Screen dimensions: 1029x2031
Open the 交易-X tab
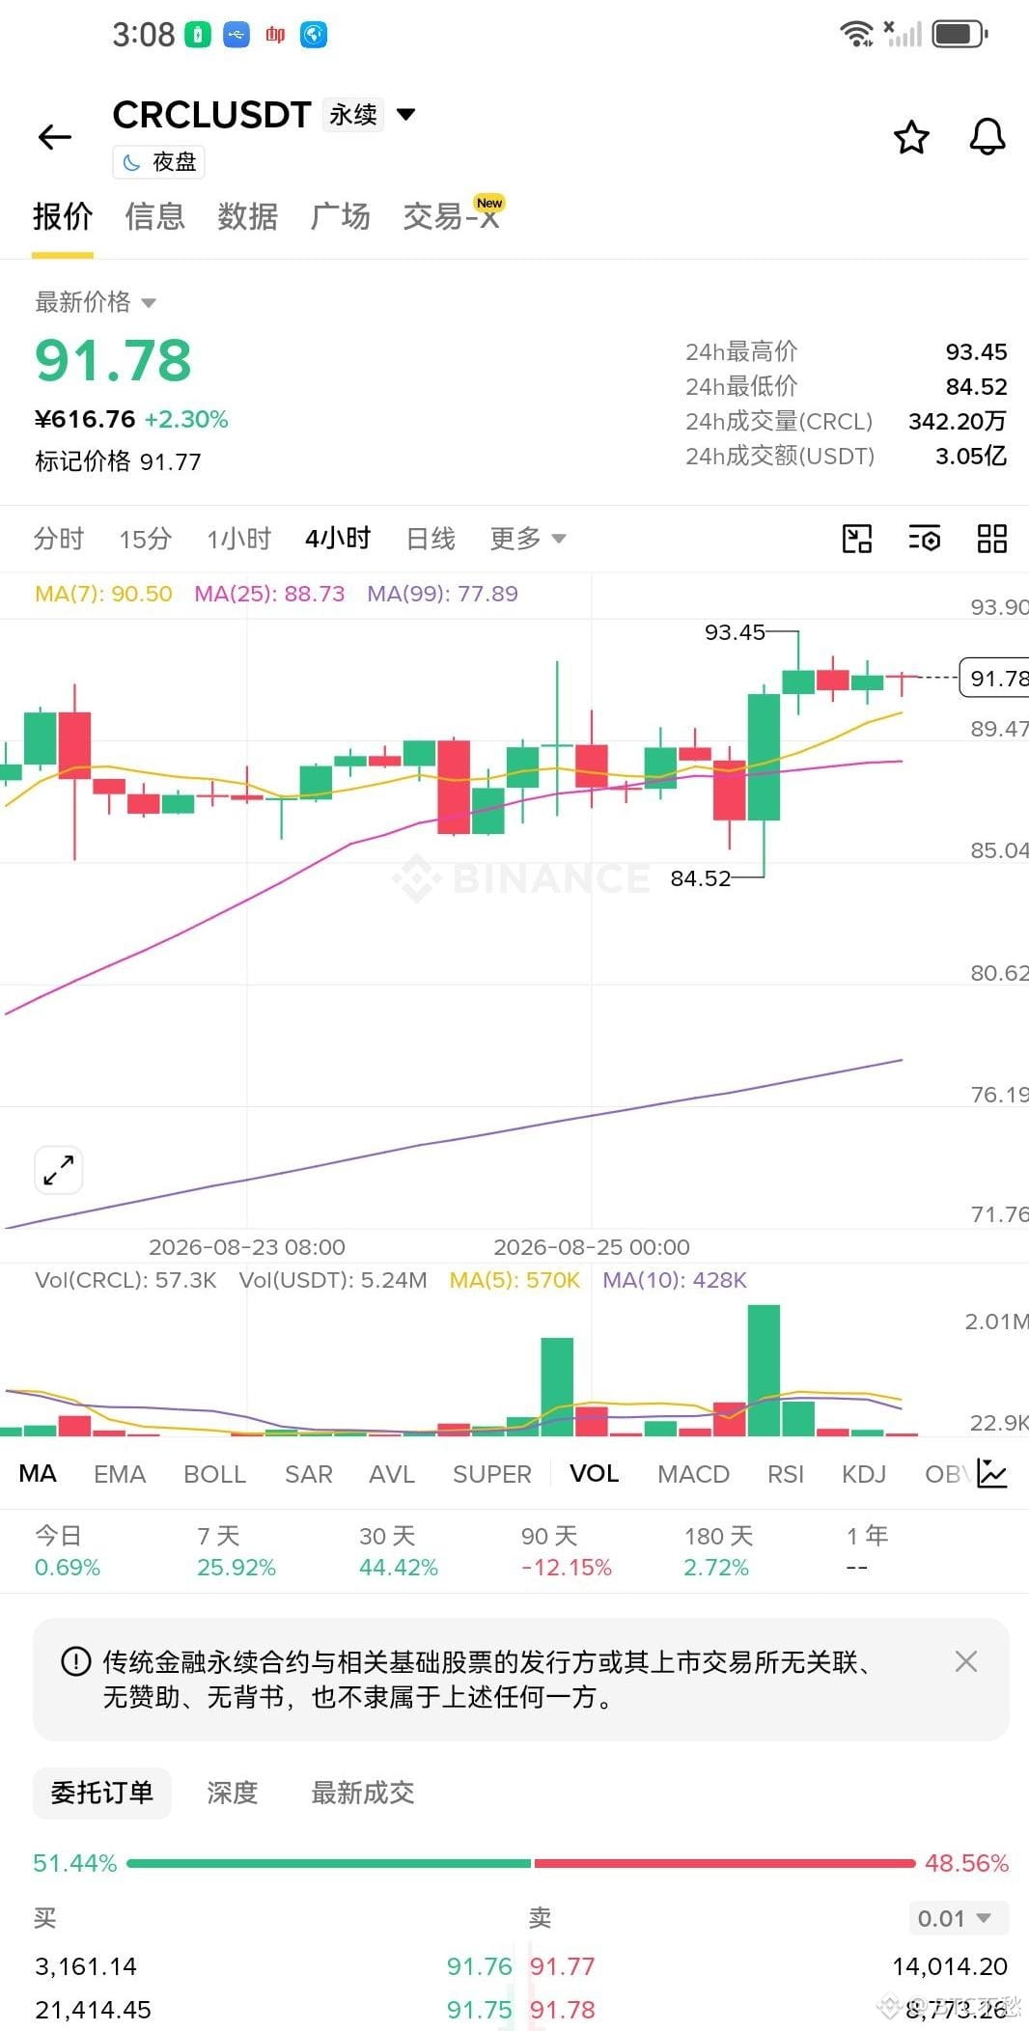(452, 217)
